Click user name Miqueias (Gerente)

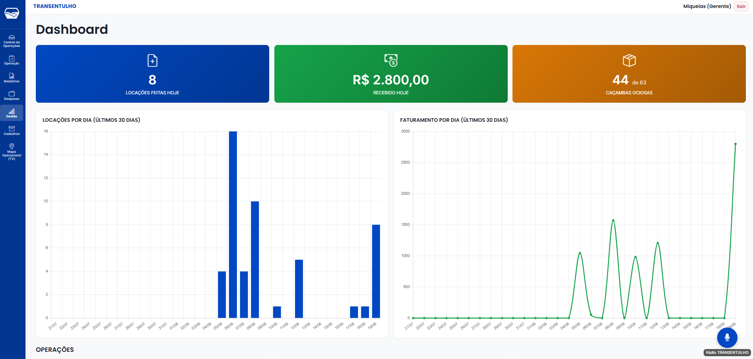[707, 6]
